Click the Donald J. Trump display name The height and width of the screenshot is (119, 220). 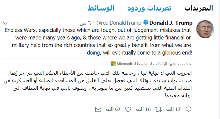(x=171, y=23)
